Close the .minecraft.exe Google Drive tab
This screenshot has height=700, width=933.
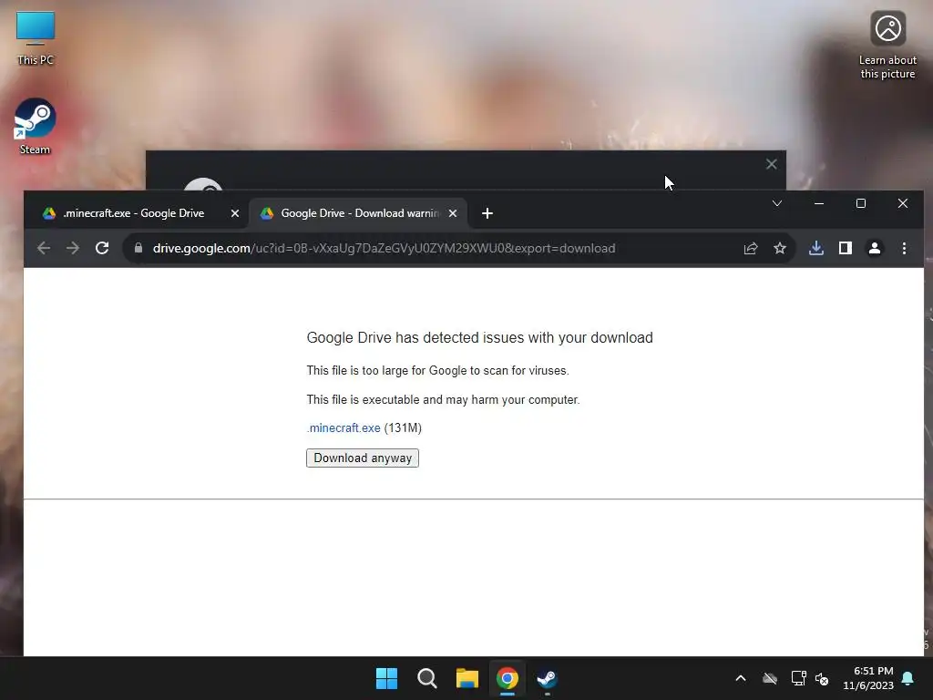[235, 213]
